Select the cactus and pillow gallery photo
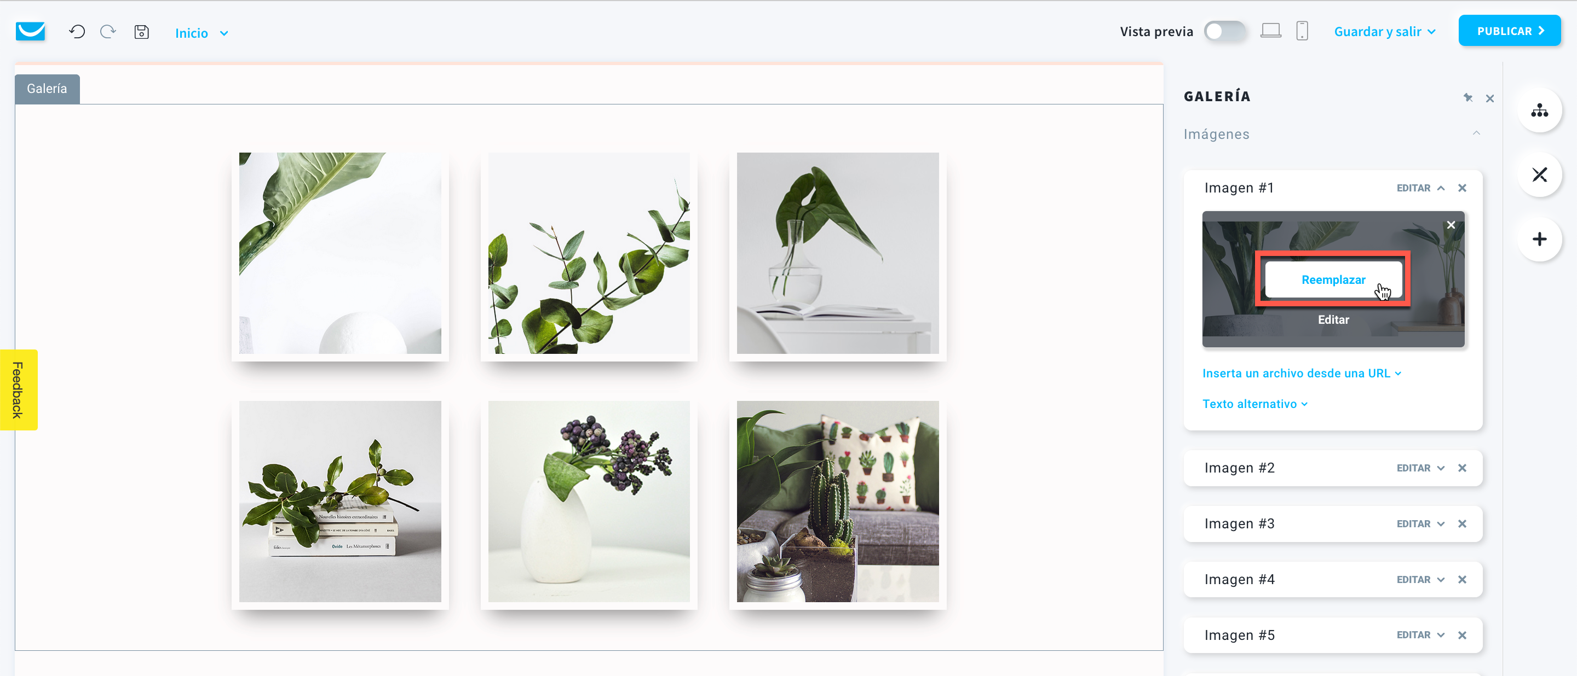Viewport: 1577px width, 676px height. tap(837, 501)
